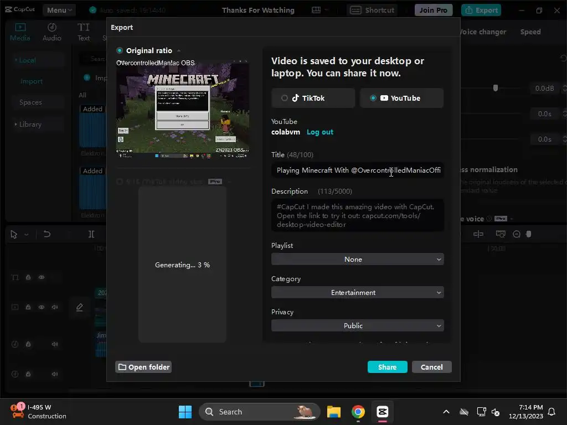The image size is (567, 425).
Task: Mute the bottom audio track
Action: (55, 374)
